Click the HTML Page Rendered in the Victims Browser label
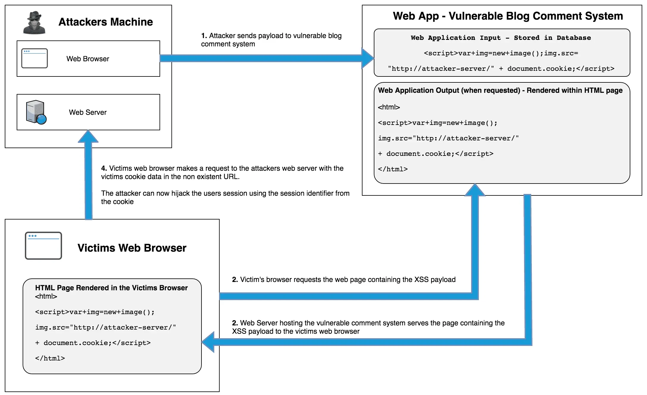Screen dimensions: 647x395 [111, 288]
